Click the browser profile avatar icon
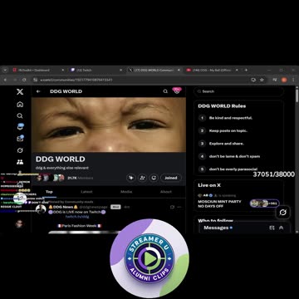 [x=284, y=80]
